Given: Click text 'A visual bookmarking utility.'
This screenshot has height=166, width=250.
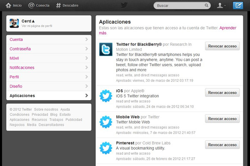Looking at the screenshot, I should (x=140, y=148).
